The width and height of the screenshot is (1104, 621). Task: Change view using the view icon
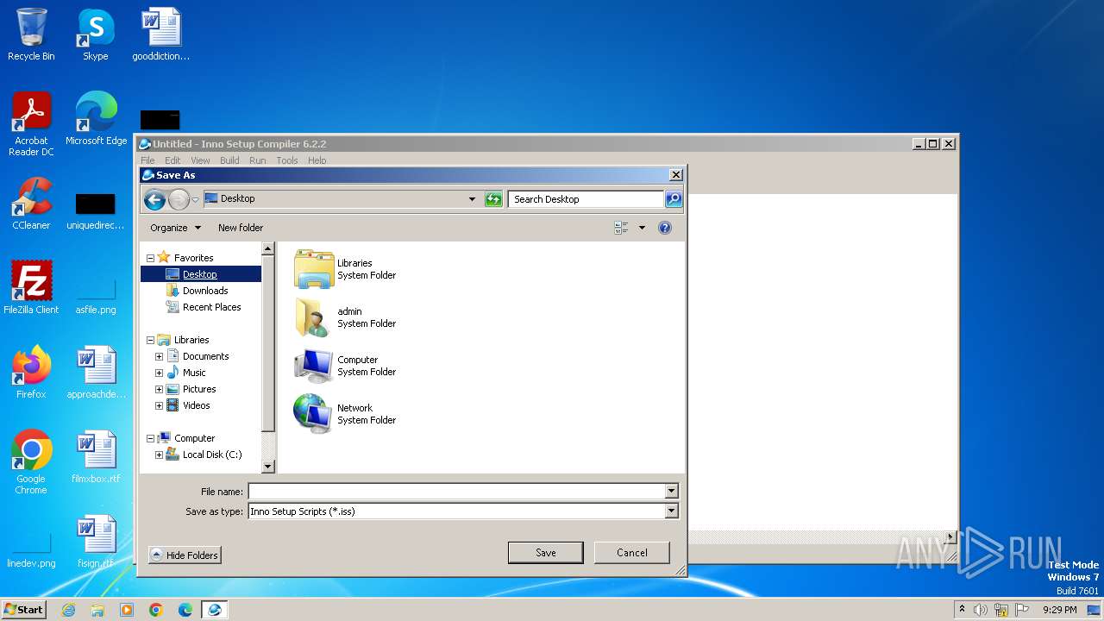621,228
